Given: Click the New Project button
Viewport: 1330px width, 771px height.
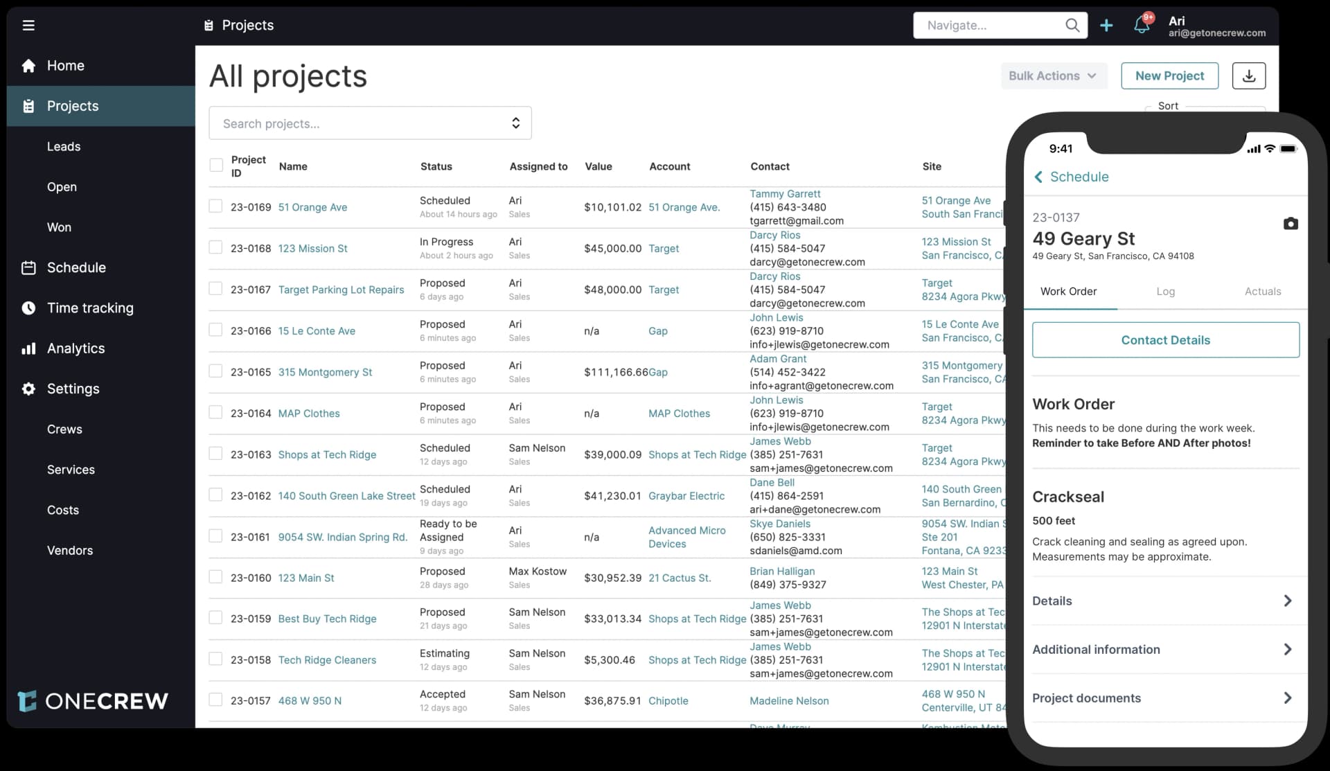Looking at the screenshot, I should click(1169, 76).
